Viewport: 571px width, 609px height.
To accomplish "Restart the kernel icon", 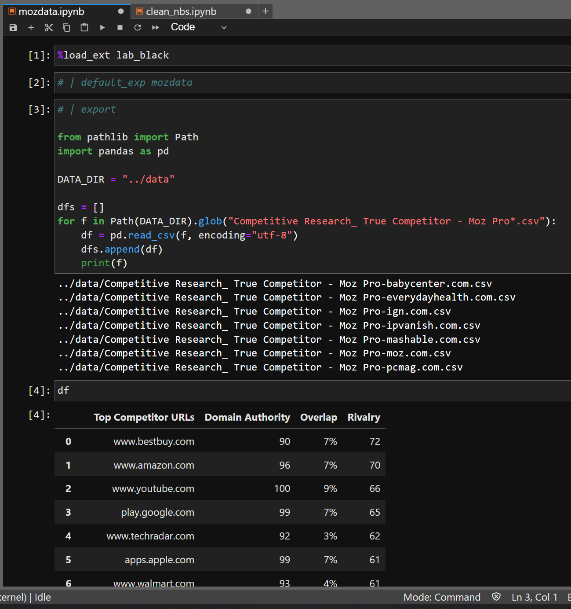I will tap(138, 28).
